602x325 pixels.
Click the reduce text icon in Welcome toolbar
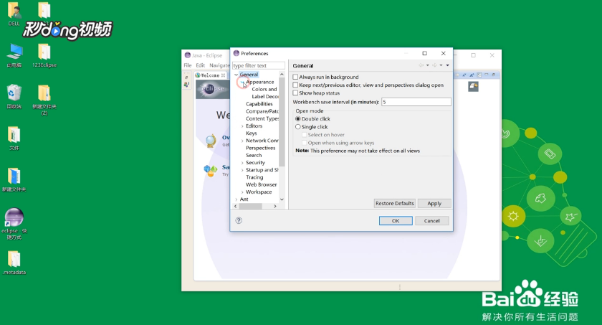click(464, 75)
